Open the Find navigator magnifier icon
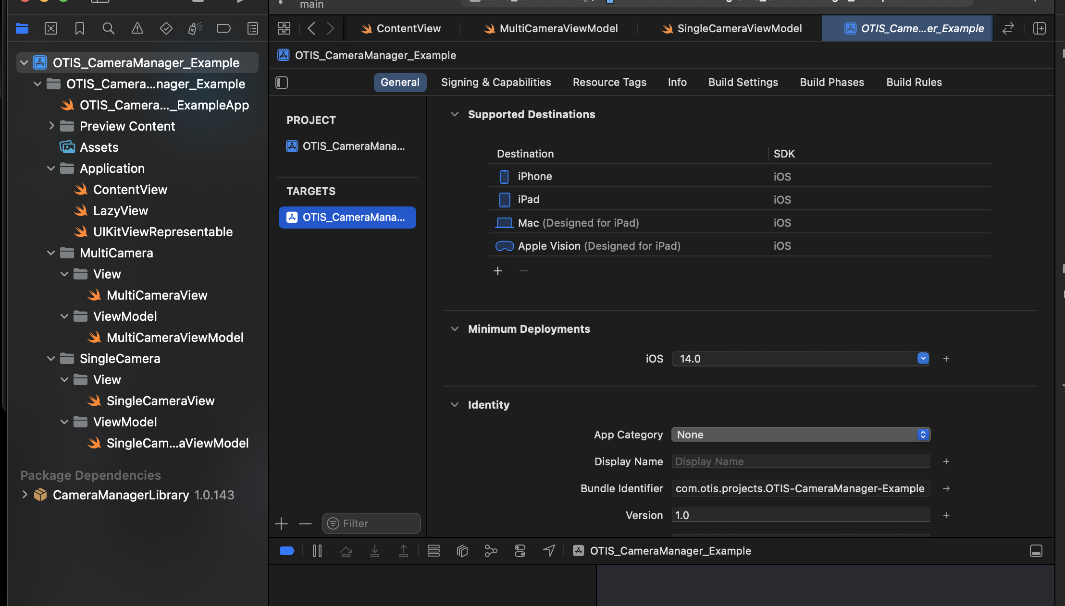1065x606 pixels. point(108,28)
